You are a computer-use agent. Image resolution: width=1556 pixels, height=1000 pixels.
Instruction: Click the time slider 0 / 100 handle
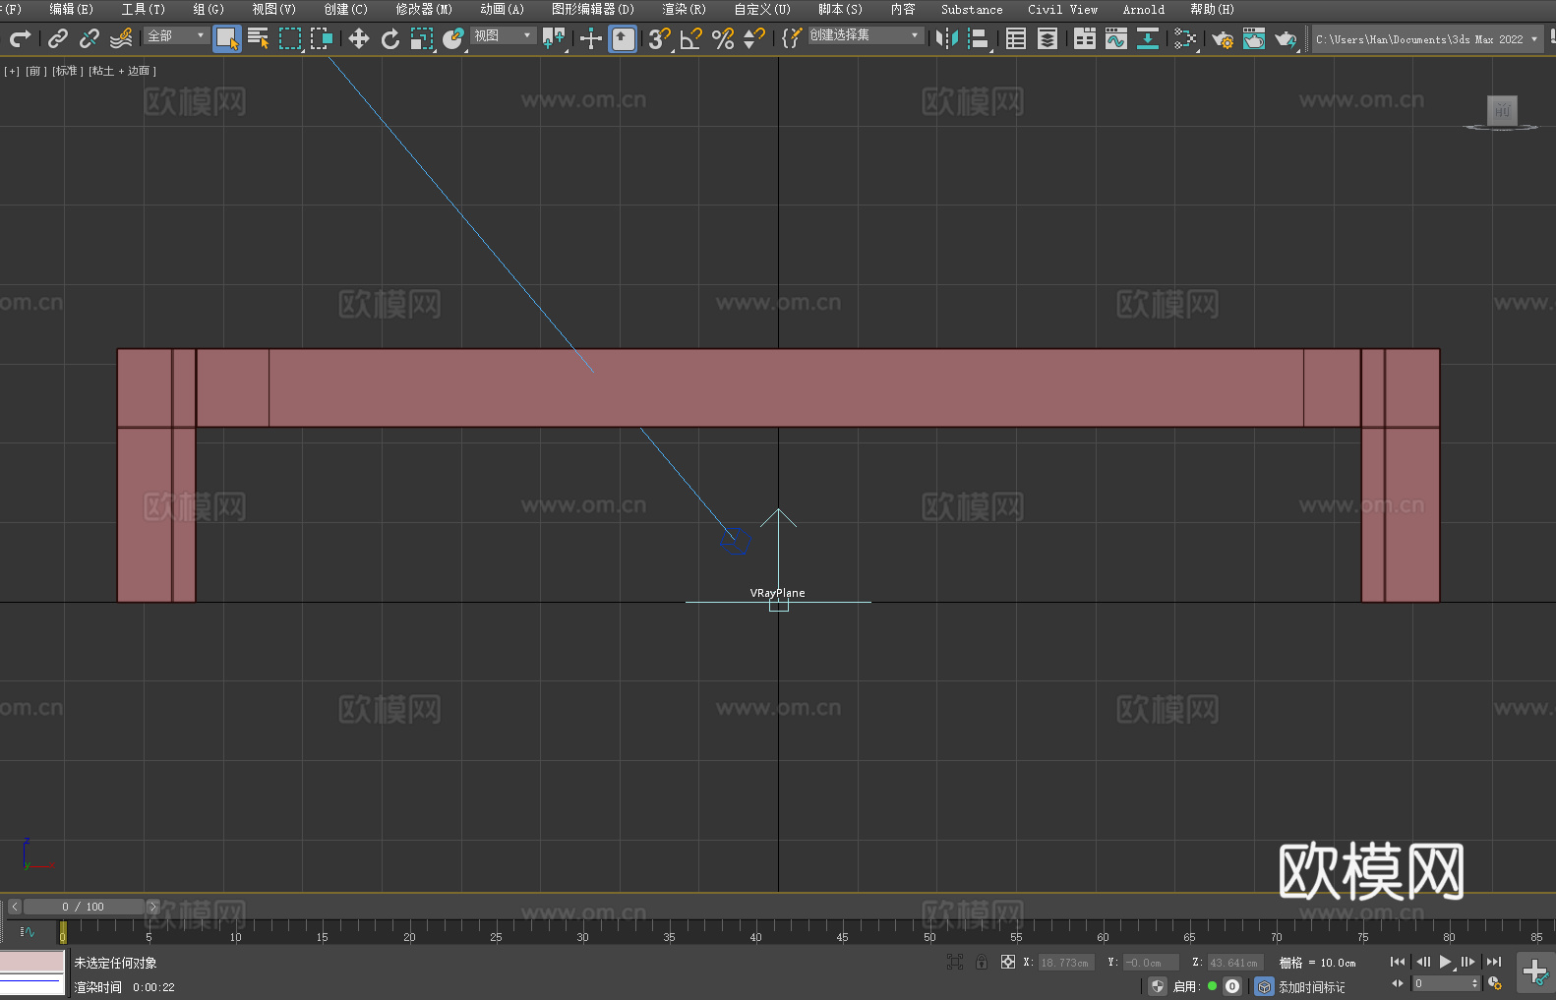pyautogui.click(x=84, y=907)
